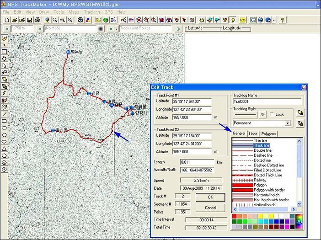321x240 pixels.
Task: Click the Tracklog Name field
Action: click(267, 101)
